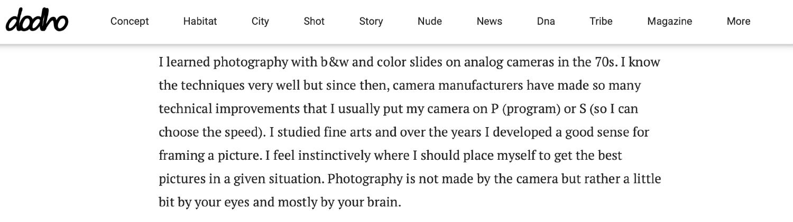Open the Tribe section
793x222 pixels.
[601, 22]
